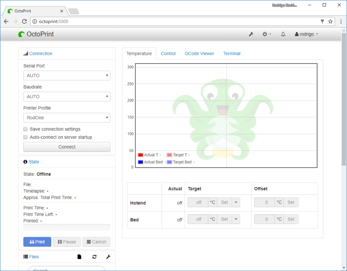Go back in browser history
347x271 pixels.
6,21
